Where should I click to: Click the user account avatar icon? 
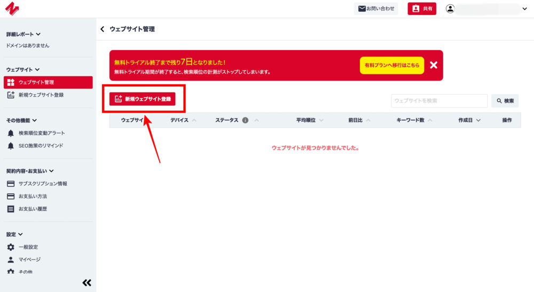pyautogui.click(x=450, y=9)
